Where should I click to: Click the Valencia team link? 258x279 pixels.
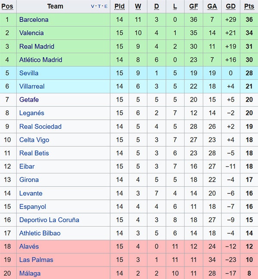(x=31, y=33)
